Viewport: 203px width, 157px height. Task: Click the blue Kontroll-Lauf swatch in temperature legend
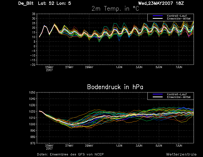pyautogui.click(x=158, y=16)
